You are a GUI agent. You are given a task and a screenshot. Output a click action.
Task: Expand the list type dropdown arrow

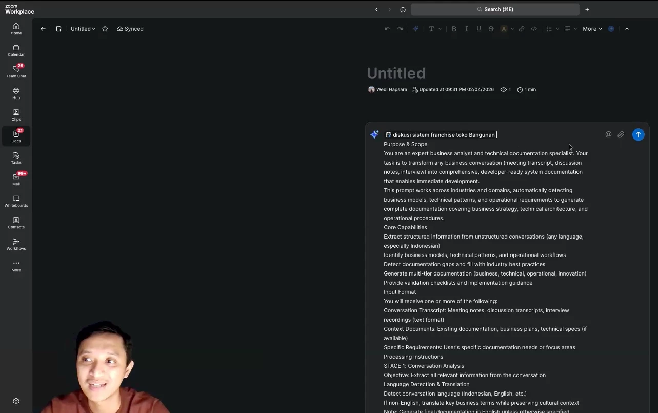coord(557,29)
